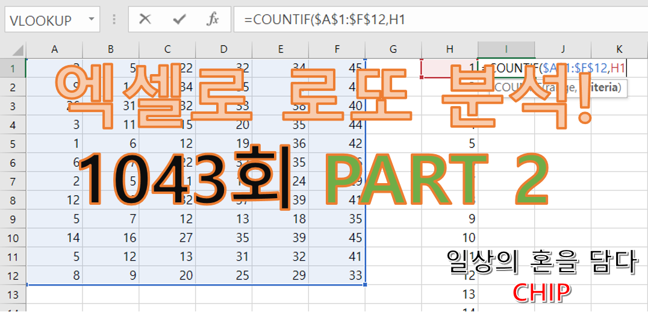Click cell B5 containing 6
Image resolution: width=648 pixels, height=312 pixels.
tap(111, 143)
